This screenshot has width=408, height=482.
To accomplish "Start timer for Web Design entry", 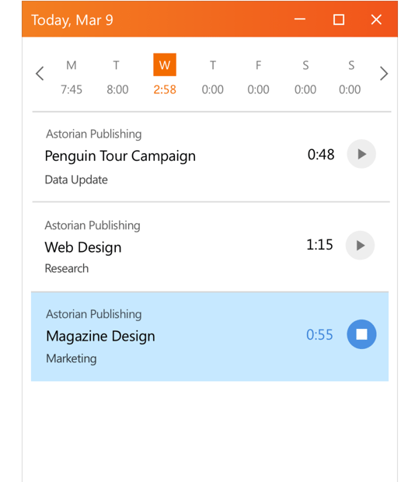I will 360,246.
